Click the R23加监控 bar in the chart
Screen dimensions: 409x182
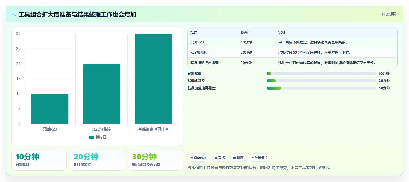point(102,94)
